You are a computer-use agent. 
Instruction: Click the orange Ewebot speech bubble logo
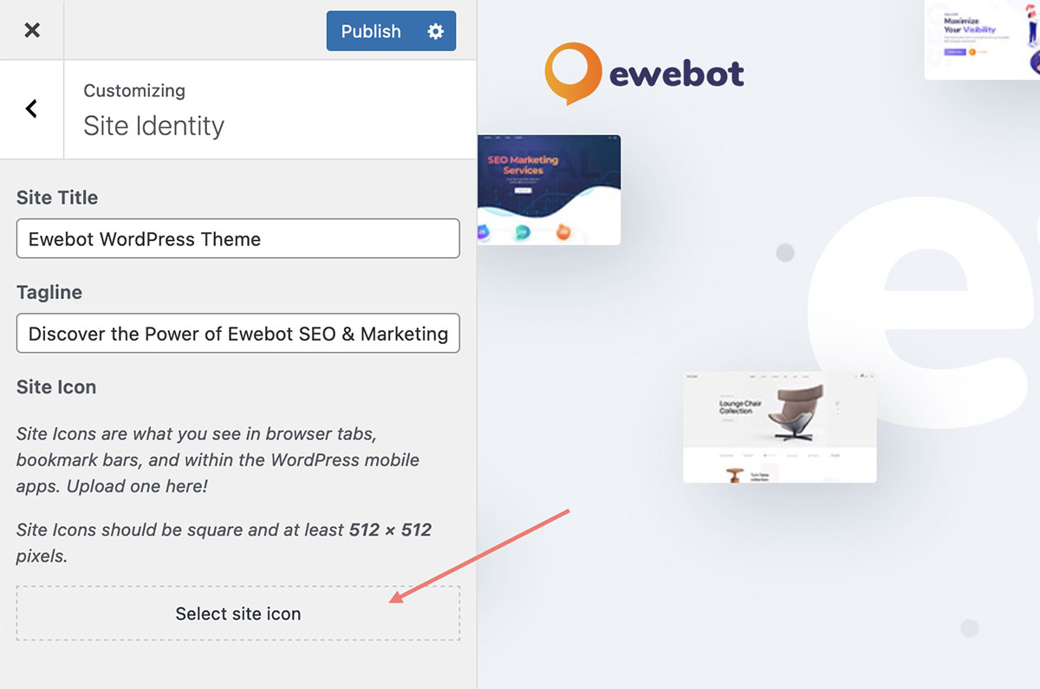(x=573, y=74)
